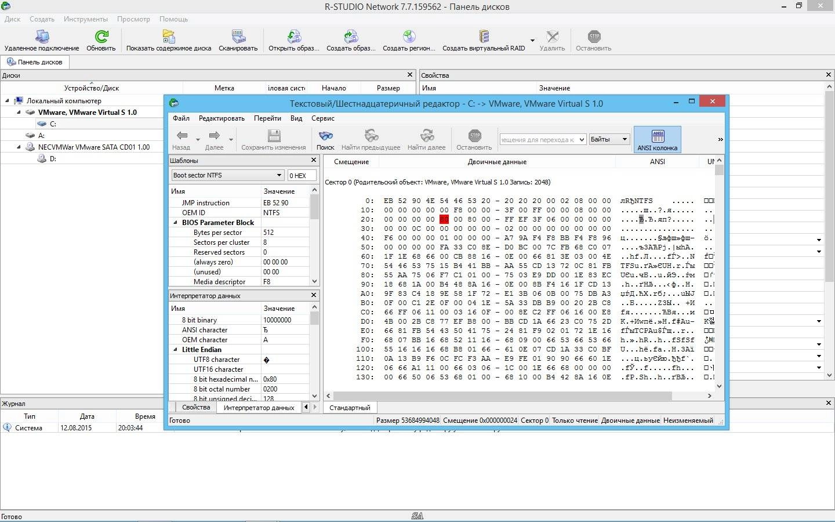Click the Create image toolbar icon
The height and width of the screenshot is (522, 835).
(351, 37)
